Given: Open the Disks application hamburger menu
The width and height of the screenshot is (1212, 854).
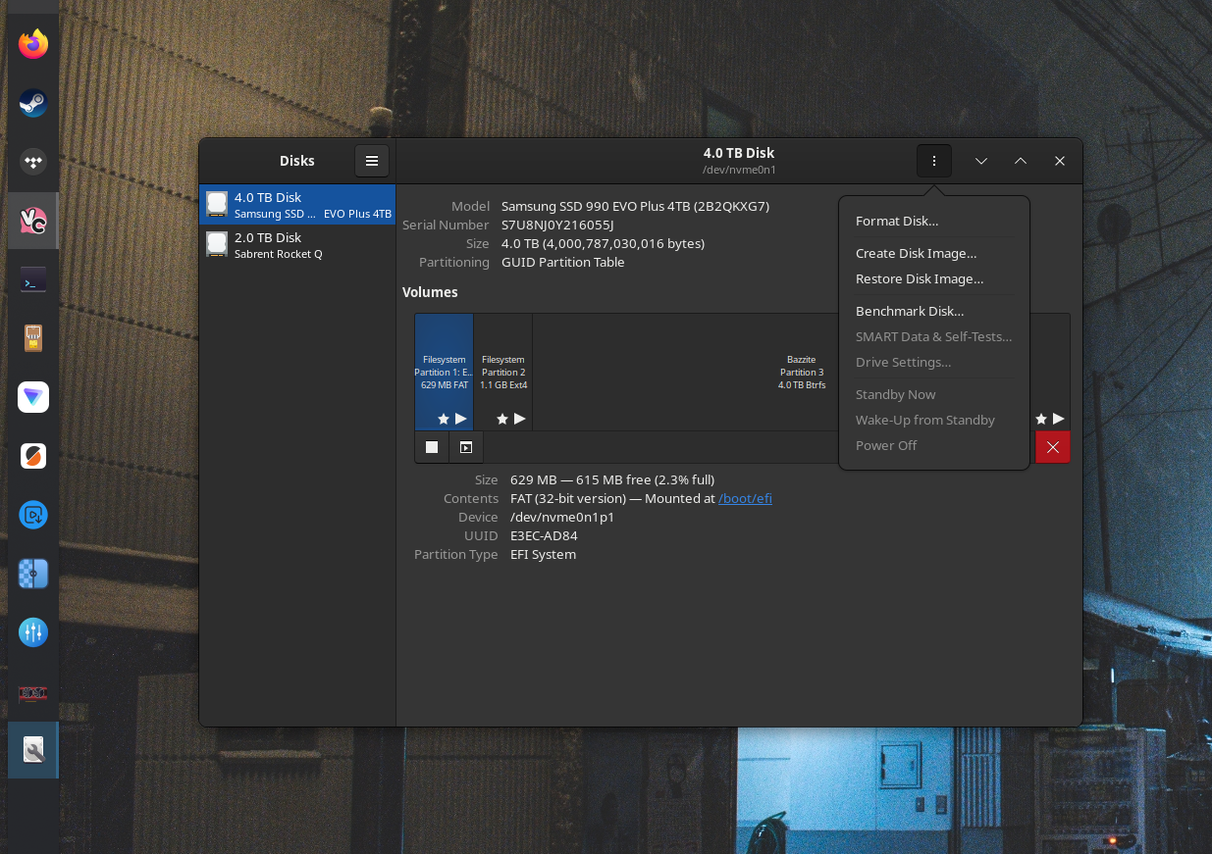Looking at the screenshot, I should pyautogui.click(x=372, y=161).
